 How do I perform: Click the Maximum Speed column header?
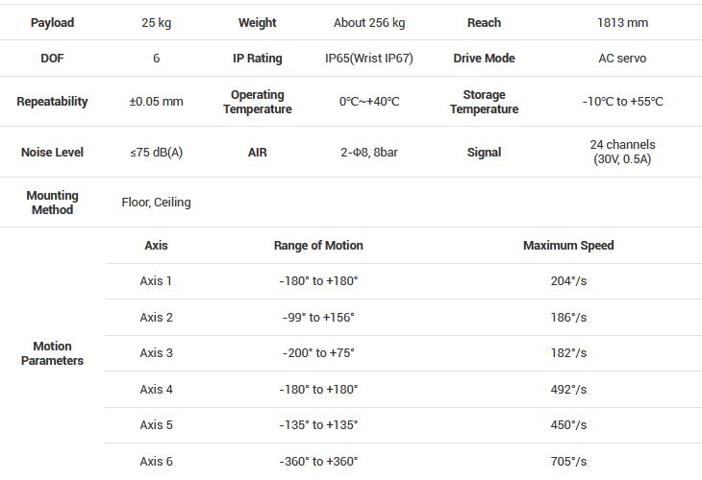[568, 246]
